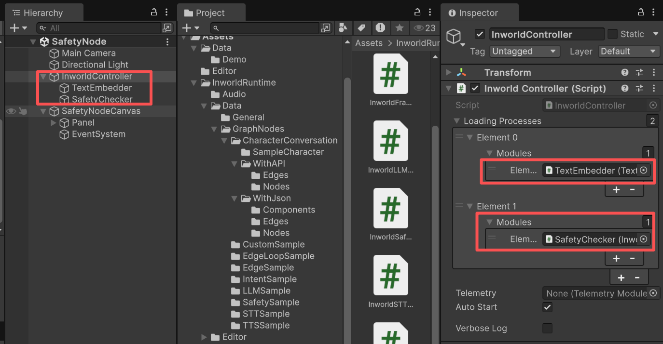Toggle SafetyNodeCanvas picking hand icon
663x344 pixels.
point(23,111)
